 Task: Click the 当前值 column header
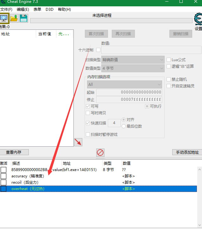(x=46, y=34)
